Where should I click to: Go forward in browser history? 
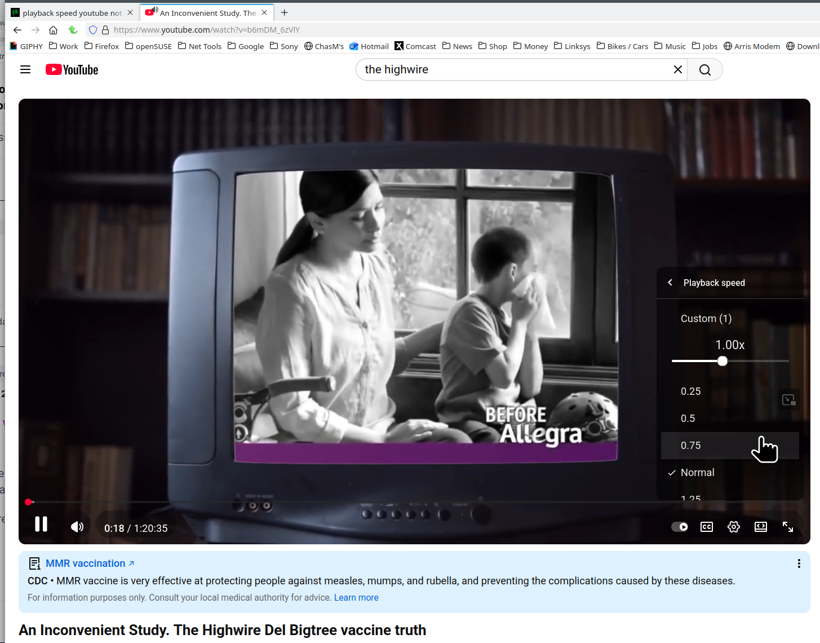tap(36, 30)
